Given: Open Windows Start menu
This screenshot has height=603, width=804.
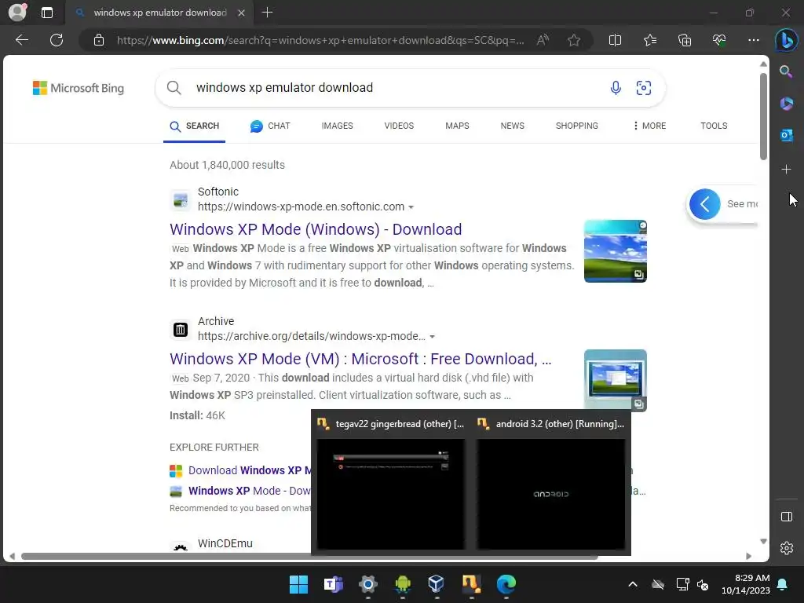Looking at the screenshot, I should 298,584.
